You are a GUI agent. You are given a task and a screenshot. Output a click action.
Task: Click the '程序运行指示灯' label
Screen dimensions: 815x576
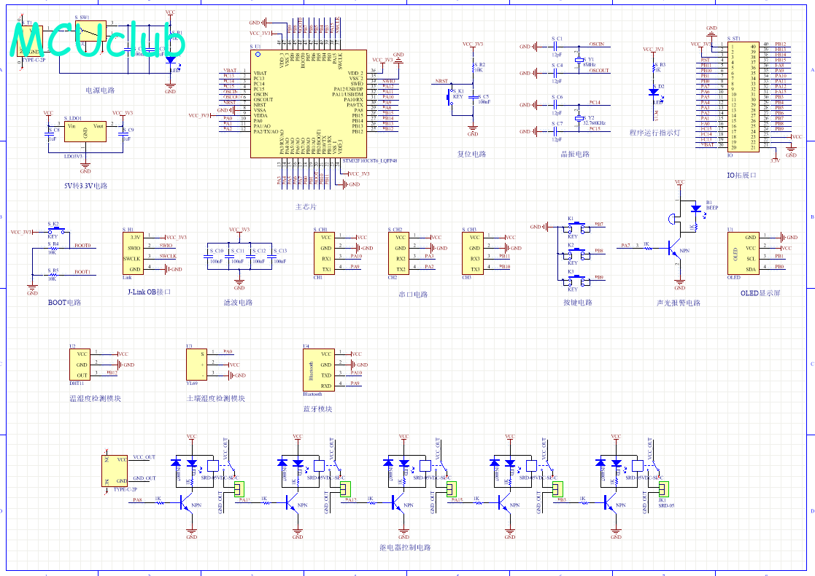point(654,133)
